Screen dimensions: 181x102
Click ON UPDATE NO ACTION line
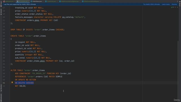coord(25,80)
